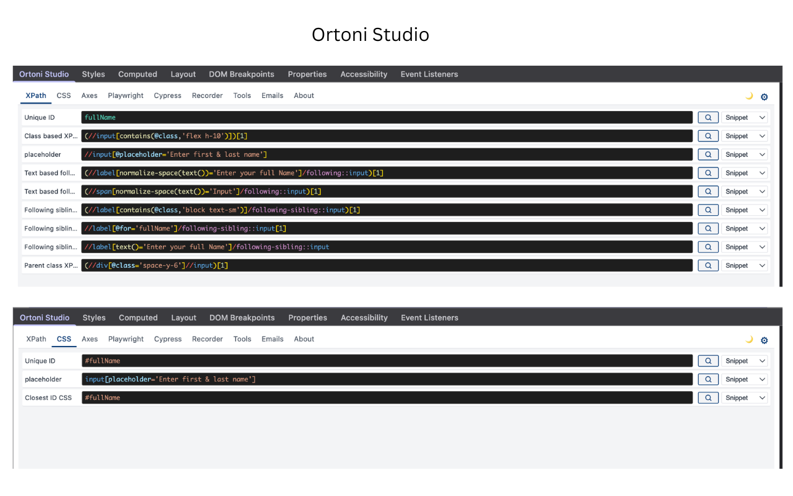Open Tools tab in XPath-results panel
The height and width of the screenshot is (496, 793).
242,95
